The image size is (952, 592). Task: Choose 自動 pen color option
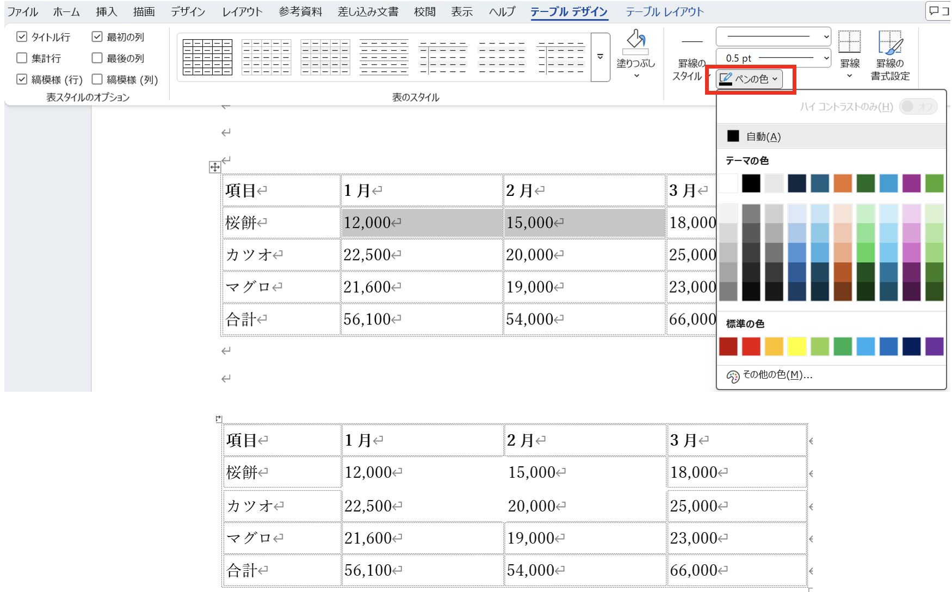(x=763, y=137)
